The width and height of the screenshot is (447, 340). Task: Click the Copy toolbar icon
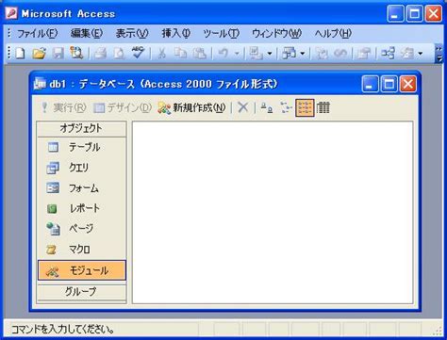(x=180, y=54)
